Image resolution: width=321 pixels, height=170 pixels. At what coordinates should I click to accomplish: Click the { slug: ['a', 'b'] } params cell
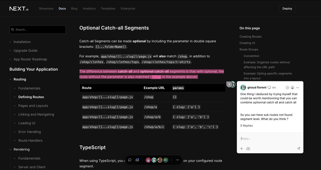click(x=191, y=117)
